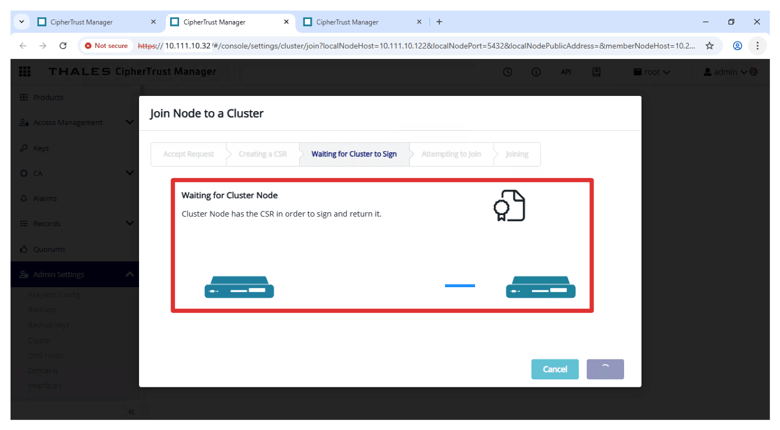Open a new browser tab

tap(439, 22)
